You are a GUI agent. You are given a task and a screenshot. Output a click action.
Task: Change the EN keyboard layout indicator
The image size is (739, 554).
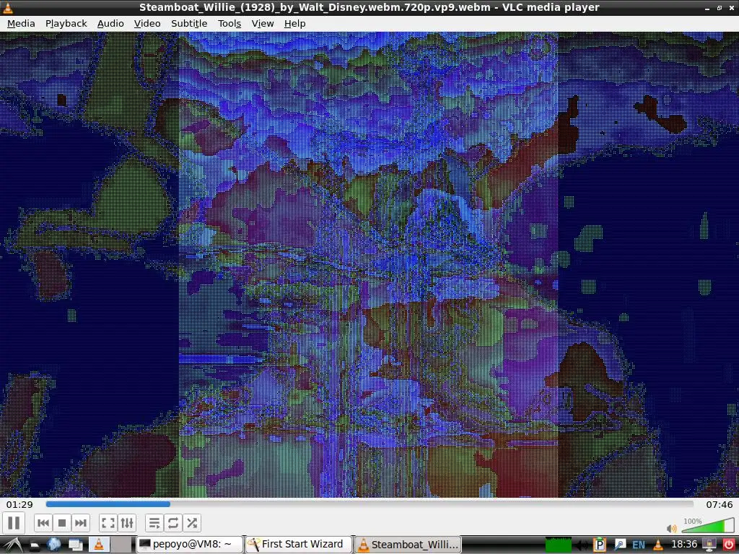[x=639, y=545]
